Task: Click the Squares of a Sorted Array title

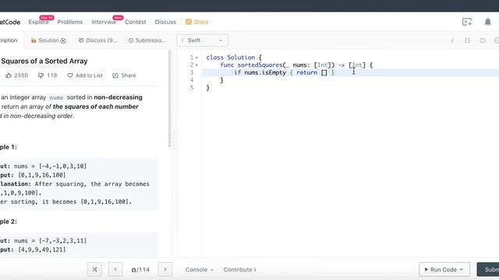Action: point(44,61)
